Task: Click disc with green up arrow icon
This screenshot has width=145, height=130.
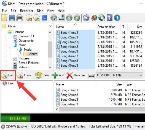Action: click(x=77, y=18)
